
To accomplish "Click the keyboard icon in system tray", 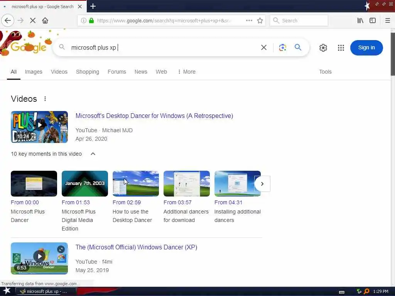I will pos(342,292).
